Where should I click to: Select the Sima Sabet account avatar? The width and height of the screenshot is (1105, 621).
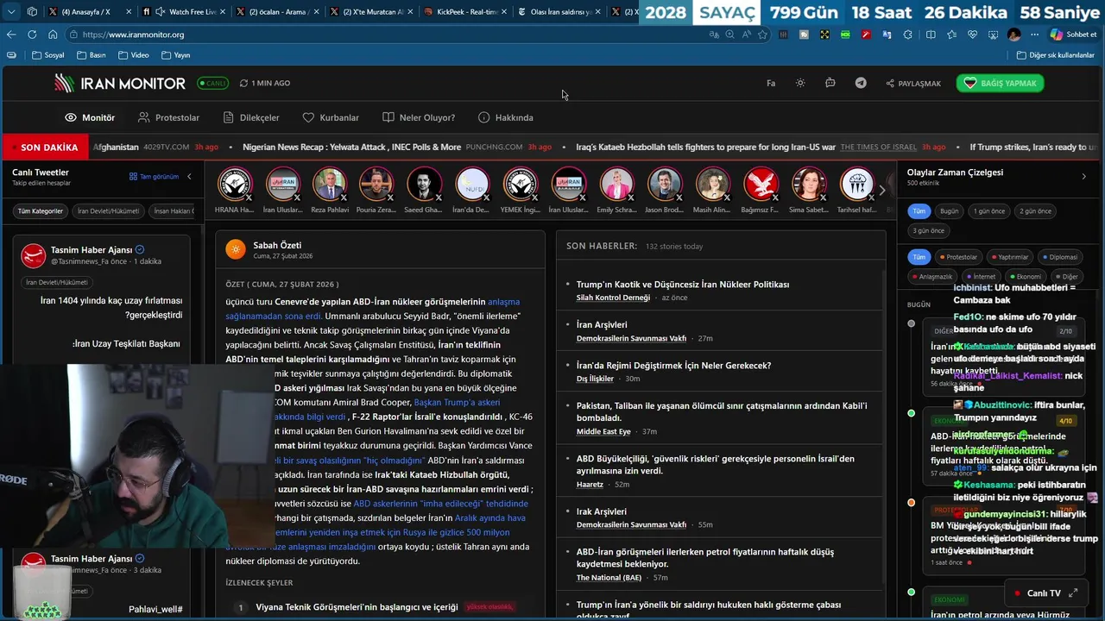click(808, 185)
